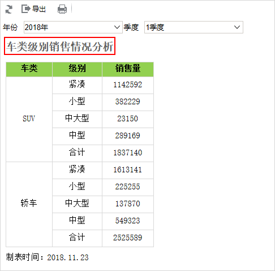Click SUV total value 1837140
The width and height of the screenshot is (275, 271).
[x=128, y=153]
